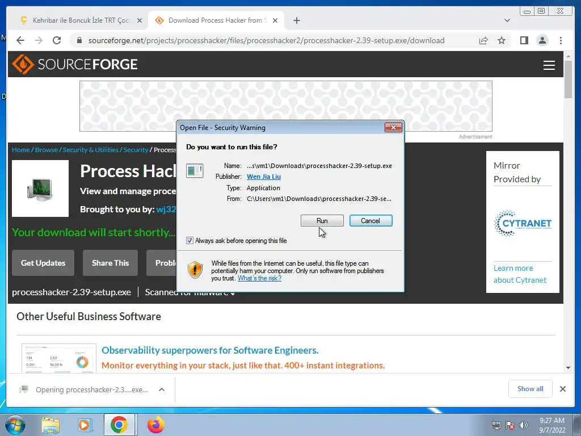Open the Browse breadcrumb link

coord(47,150)
